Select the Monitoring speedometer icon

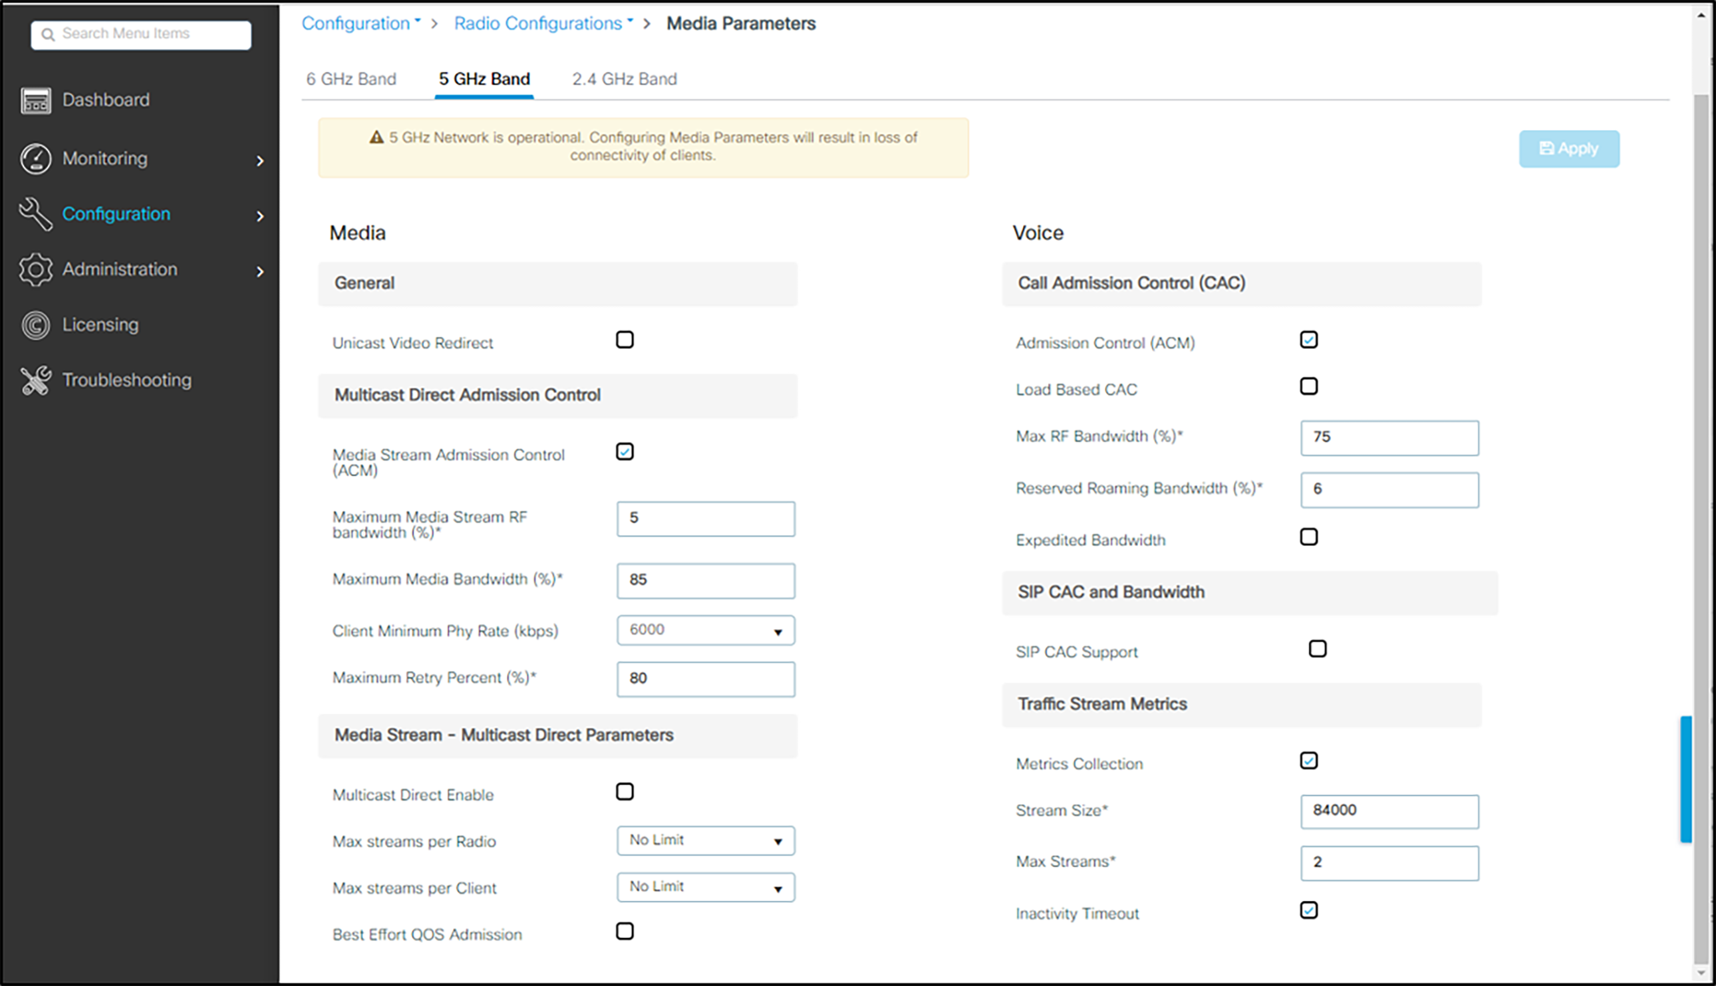pyautogui.click(x=35, y=159)
